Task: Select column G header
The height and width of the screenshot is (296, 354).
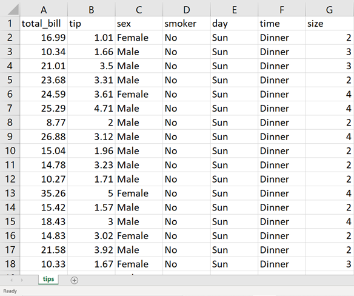Action: click(x=330, y=10)
